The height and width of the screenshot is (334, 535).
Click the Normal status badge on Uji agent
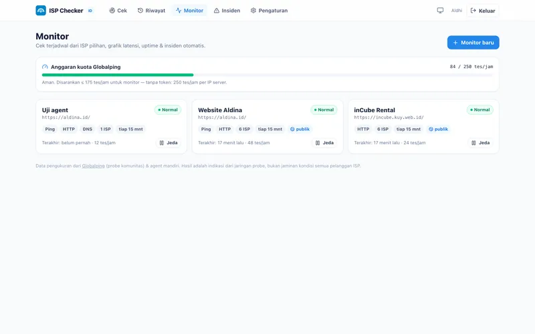(x=168, y=110)
